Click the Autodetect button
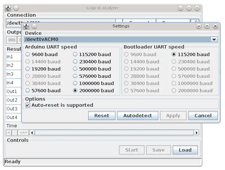Screen dimensions: 225x170 [x=138, y=115]
